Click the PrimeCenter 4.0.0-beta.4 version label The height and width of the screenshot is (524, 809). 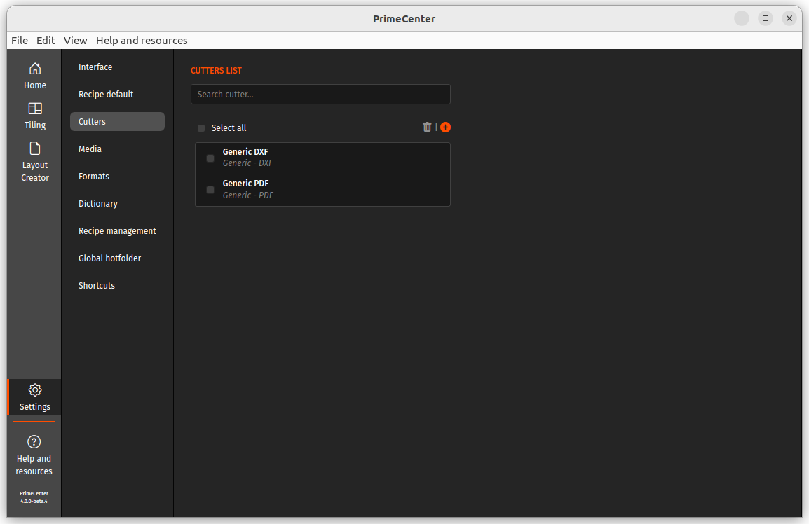click(34, 497)
